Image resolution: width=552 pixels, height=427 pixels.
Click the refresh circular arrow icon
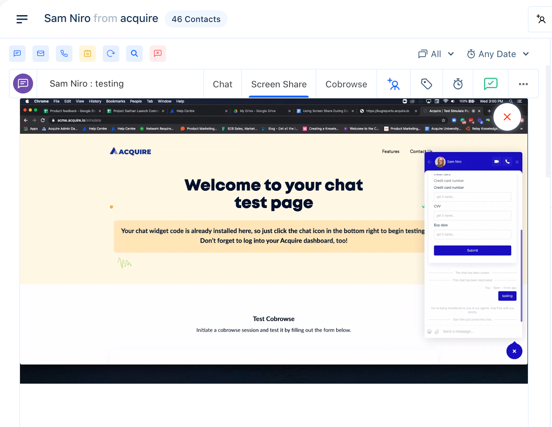[111, 53]
